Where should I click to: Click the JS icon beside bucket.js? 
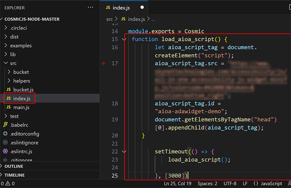point(9,90)
